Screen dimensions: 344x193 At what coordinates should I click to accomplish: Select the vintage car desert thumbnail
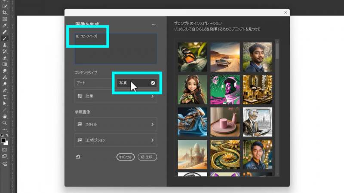coord(225,57)
